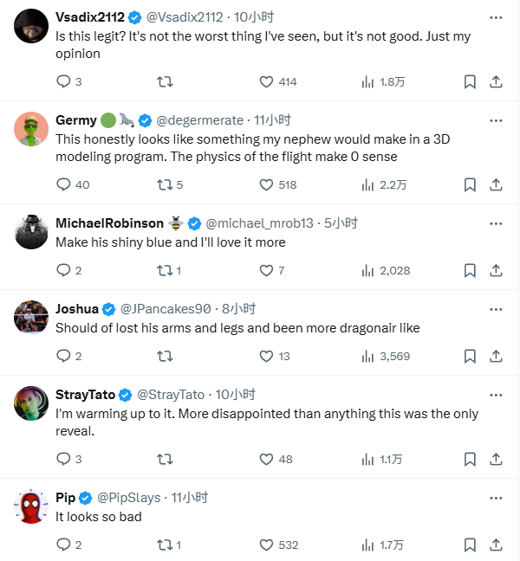
Task: Open more options for StrayTato's tweet
Action: pos(495,395)
